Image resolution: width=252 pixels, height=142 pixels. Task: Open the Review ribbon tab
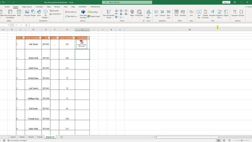point(57,7)
